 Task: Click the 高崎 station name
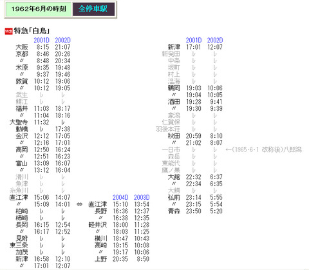(100, 246)
